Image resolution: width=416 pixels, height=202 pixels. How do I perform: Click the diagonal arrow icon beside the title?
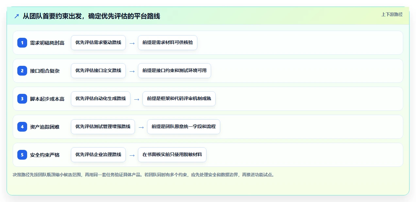pyautogui.click(x=16, y=16)
